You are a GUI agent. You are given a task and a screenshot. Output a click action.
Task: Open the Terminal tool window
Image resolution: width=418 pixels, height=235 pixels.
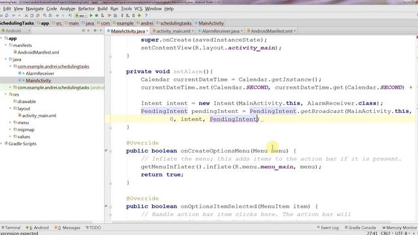[x=10, y=228]
